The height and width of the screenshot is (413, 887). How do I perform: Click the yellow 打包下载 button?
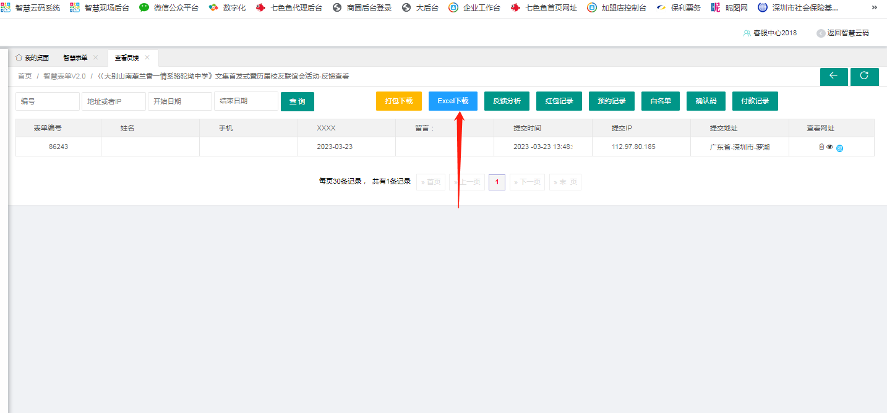coord(398,101)
